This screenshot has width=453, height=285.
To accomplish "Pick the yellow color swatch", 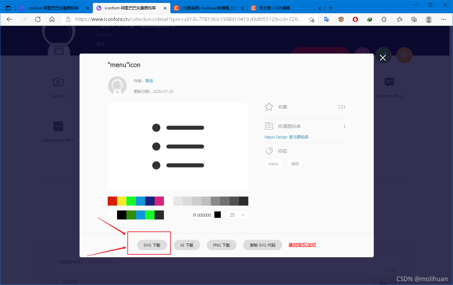I will (122, 201).
